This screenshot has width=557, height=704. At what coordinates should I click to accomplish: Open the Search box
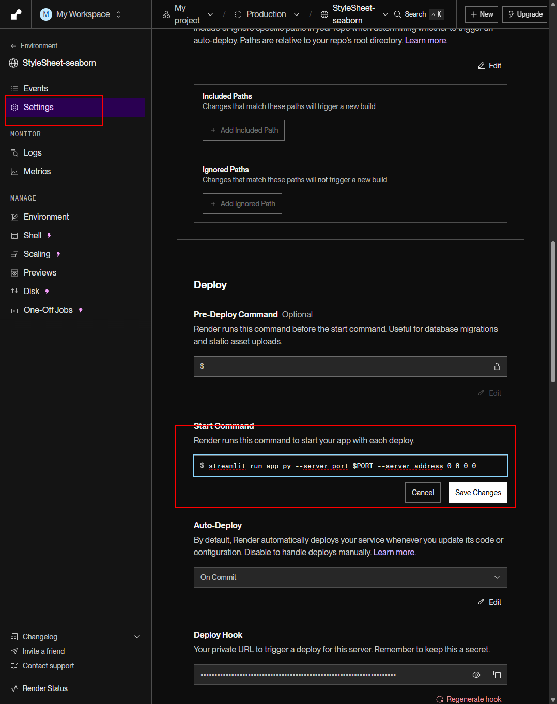pyautogui.click(x=419, y=14)
